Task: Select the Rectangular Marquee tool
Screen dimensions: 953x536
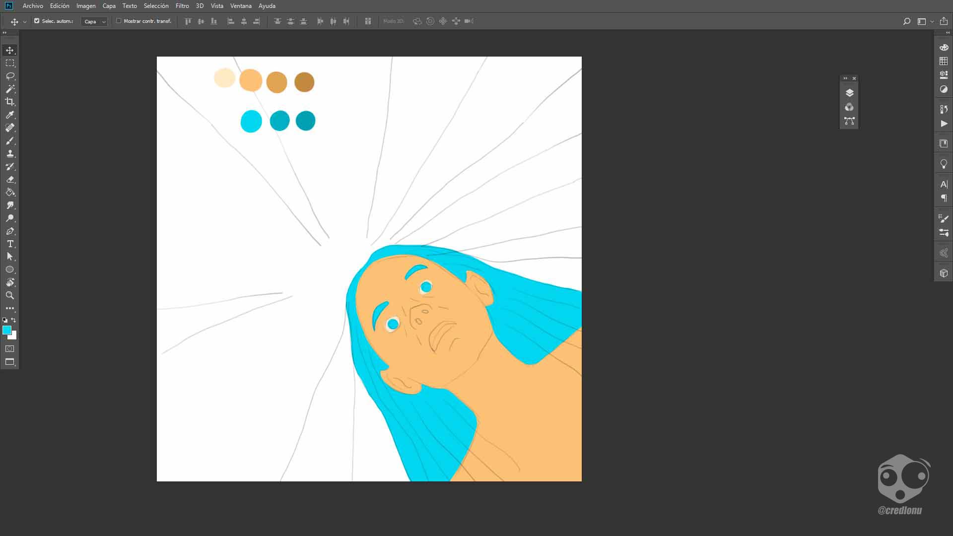Action: click(10, 63)
